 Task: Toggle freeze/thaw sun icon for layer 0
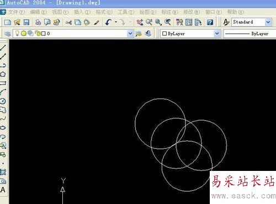coord(24,34)
